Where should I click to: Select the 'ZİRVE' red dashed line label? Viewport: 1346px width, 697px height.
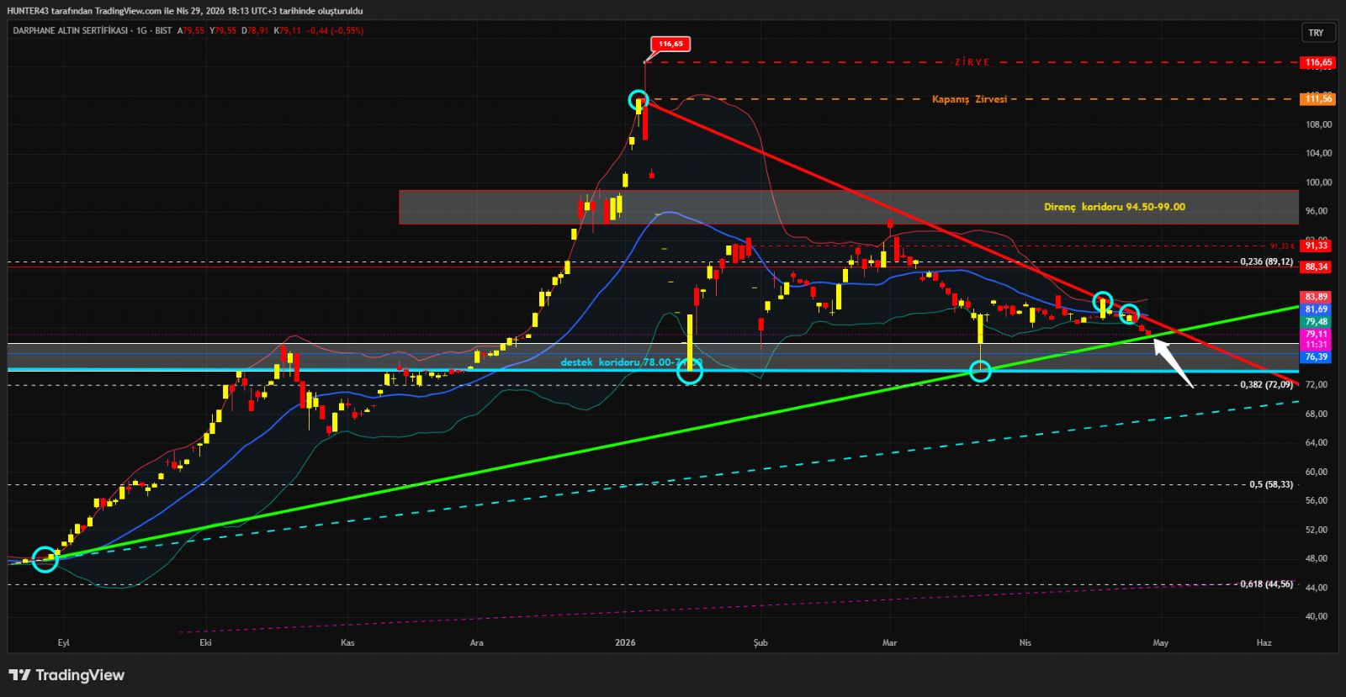[972, 62]
